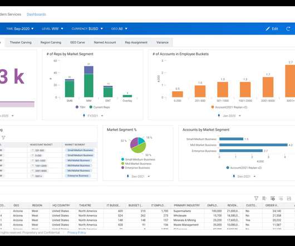The width and height of the screenshot is (295, 246).
Task: Click orange 2001-5000 bar
Action: pyautogui.click(x=268, y=87)
